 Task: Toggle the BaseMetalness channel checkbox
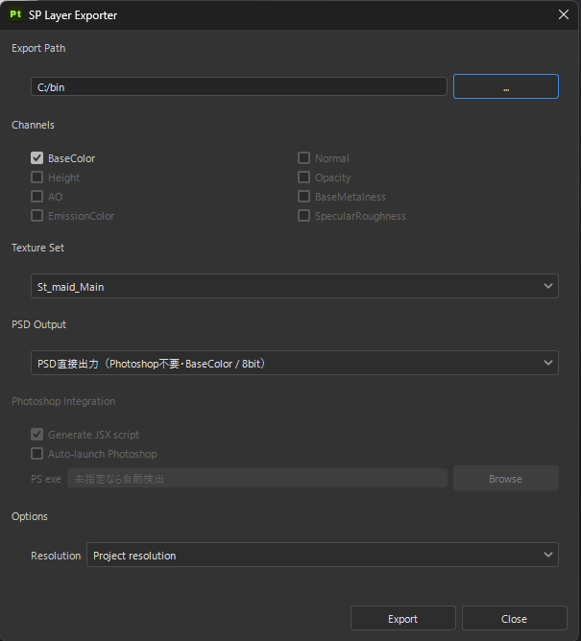[303, 197]
